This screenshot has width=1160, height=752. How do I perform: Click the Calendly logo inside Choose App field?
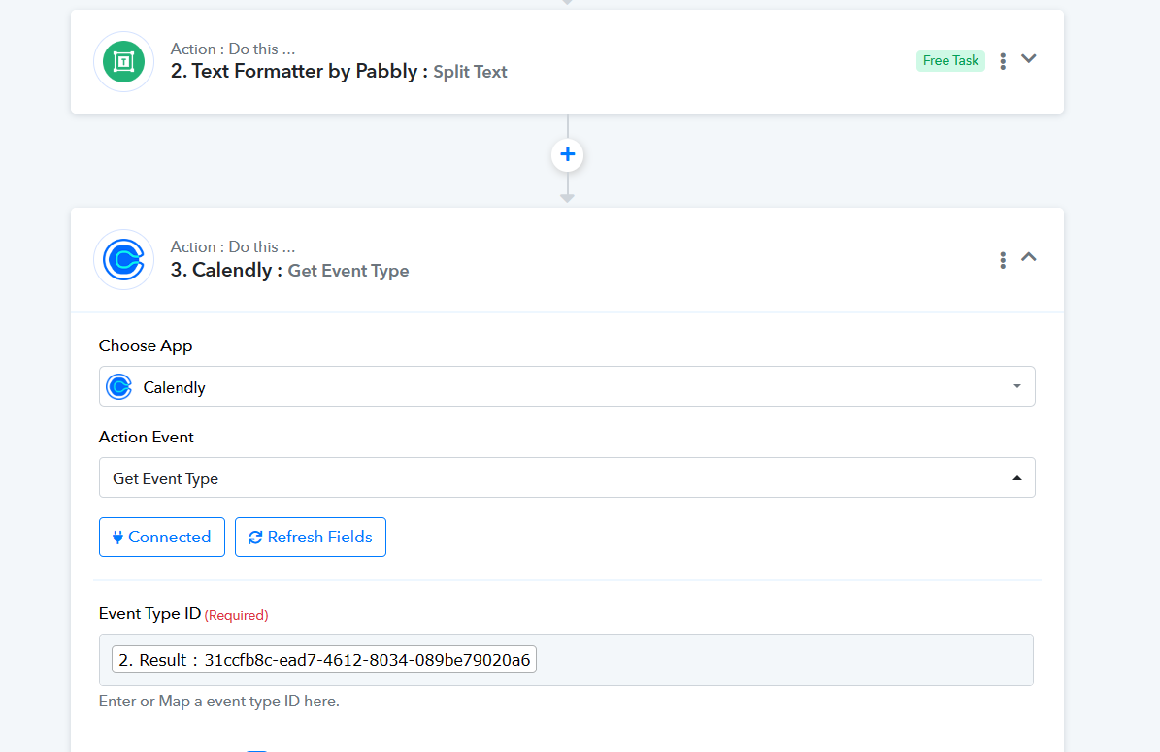[119, 387]
